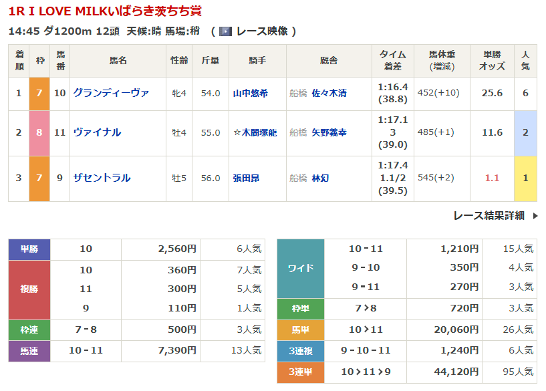Click the race video film icon
Image resolution: width=546 pixels, height=391 pixels.
pyautogui.click(x=225, y=31)
